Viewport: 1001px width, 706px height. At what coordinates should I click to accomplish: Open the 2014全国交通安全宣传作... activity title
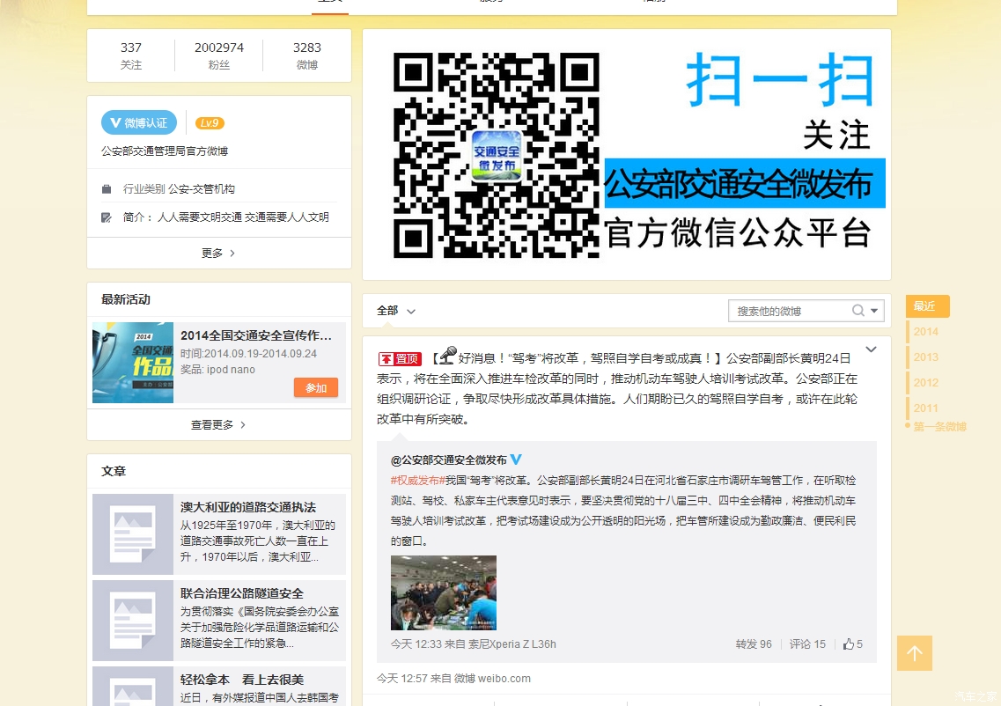click(x=256, y=335)
